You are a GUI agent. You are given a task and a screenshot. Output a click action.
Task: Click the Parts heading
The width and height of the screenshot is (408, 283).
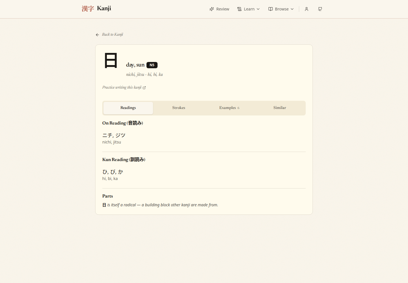tap(108, 196)
